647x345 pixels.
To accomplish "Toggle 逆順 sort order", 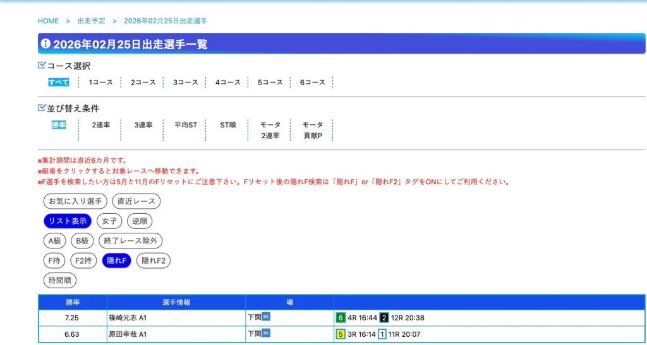I will (x=140, y=221).
